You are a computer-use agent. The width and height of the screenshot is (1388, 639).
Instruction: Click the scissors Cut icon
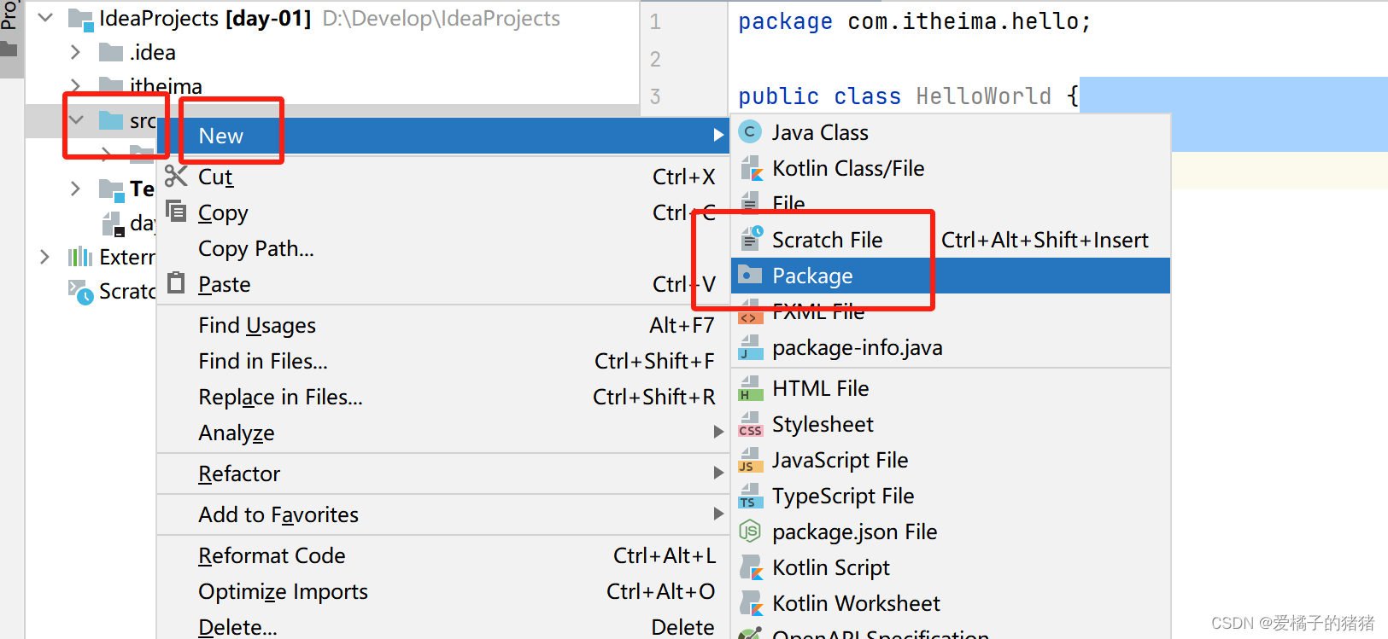pyautogui.click(x=176, y=176)
